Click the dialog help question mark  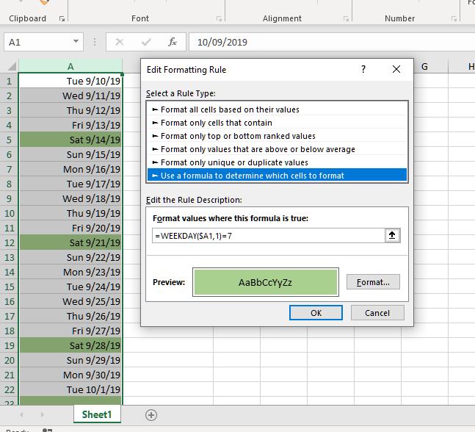coord(363,69)
